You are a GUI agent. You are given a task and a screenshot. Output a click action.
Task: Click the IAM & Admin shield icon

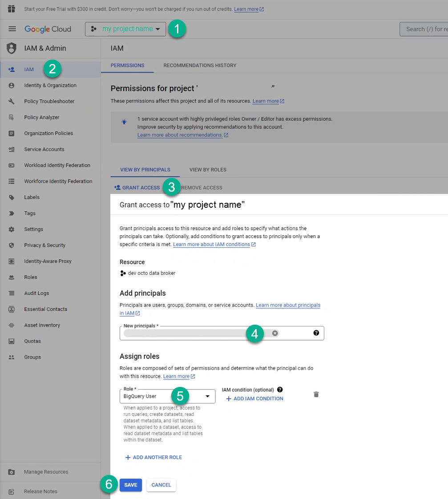pos(12,48)
